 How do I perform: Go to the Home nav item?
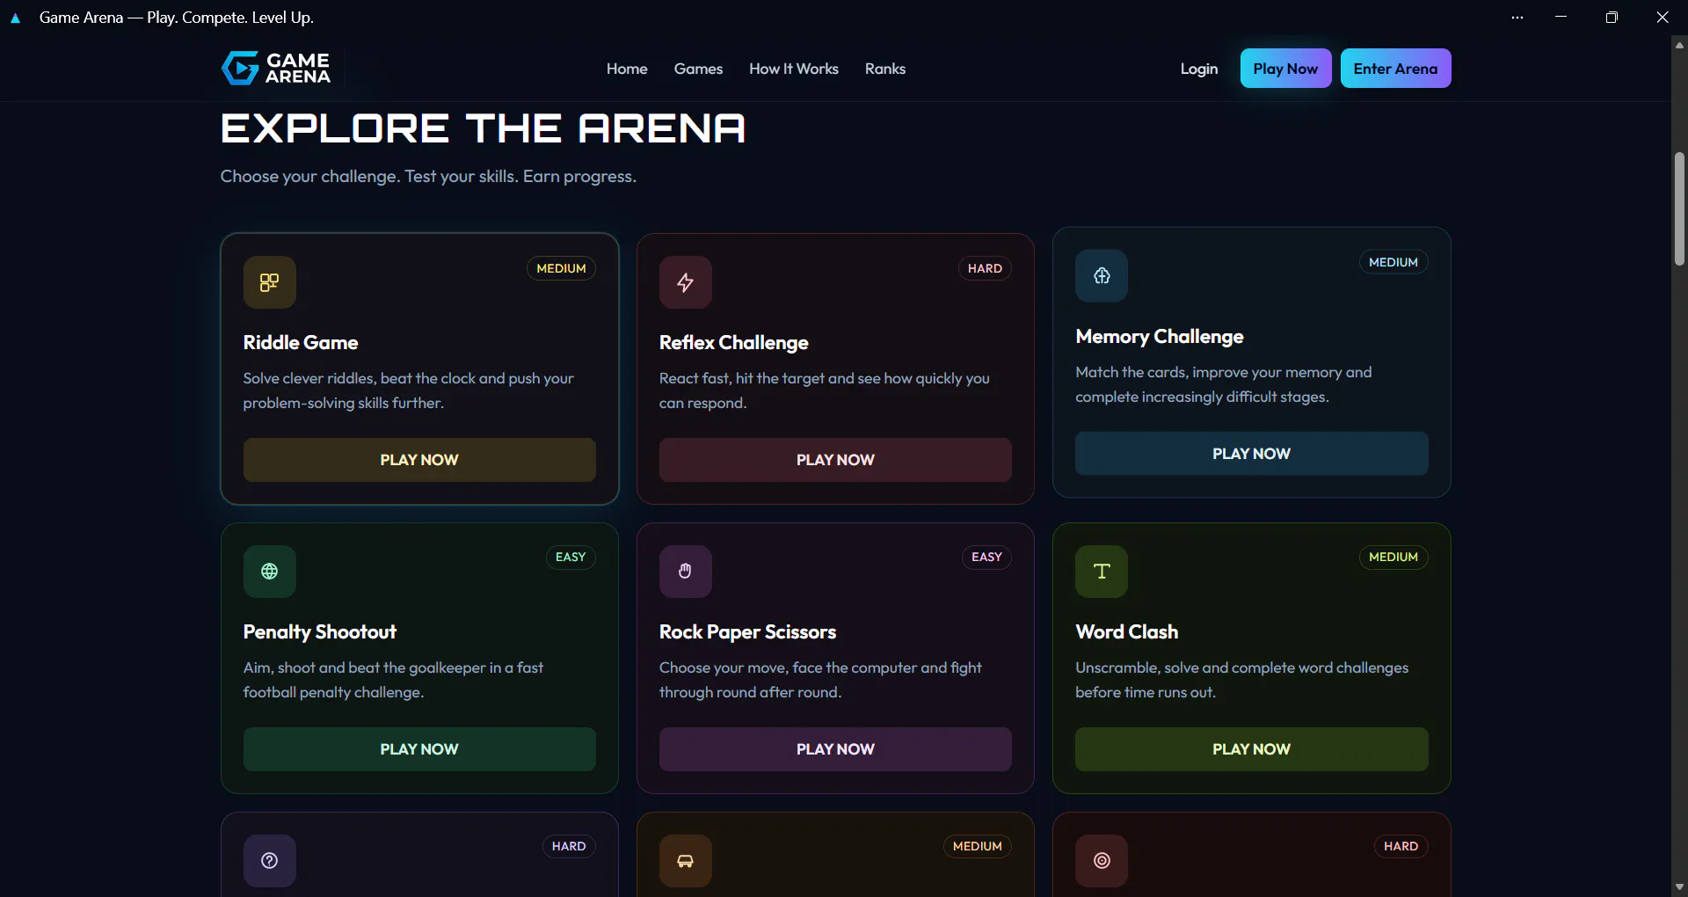(627, 69)
